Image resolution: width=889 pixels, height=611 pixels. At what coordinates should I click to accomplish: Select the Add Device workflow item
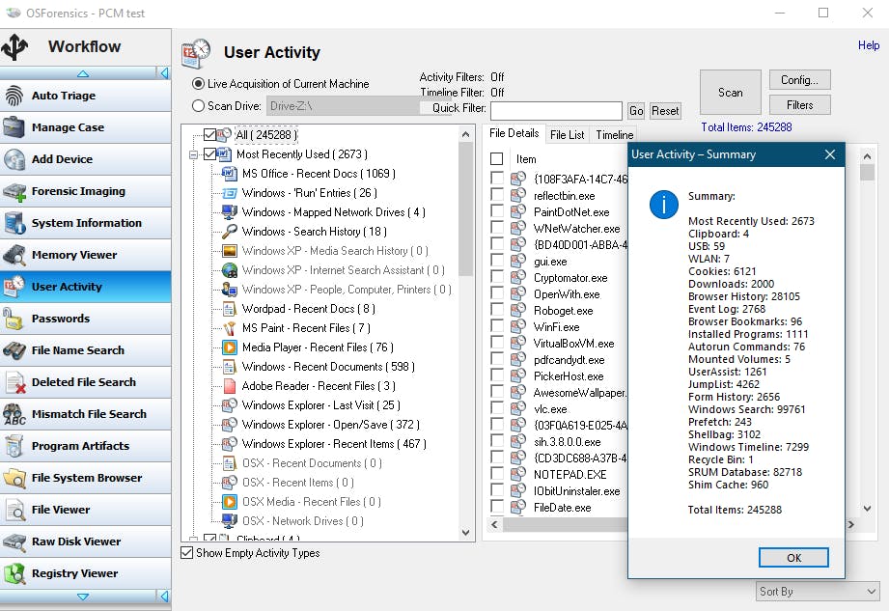85,159
